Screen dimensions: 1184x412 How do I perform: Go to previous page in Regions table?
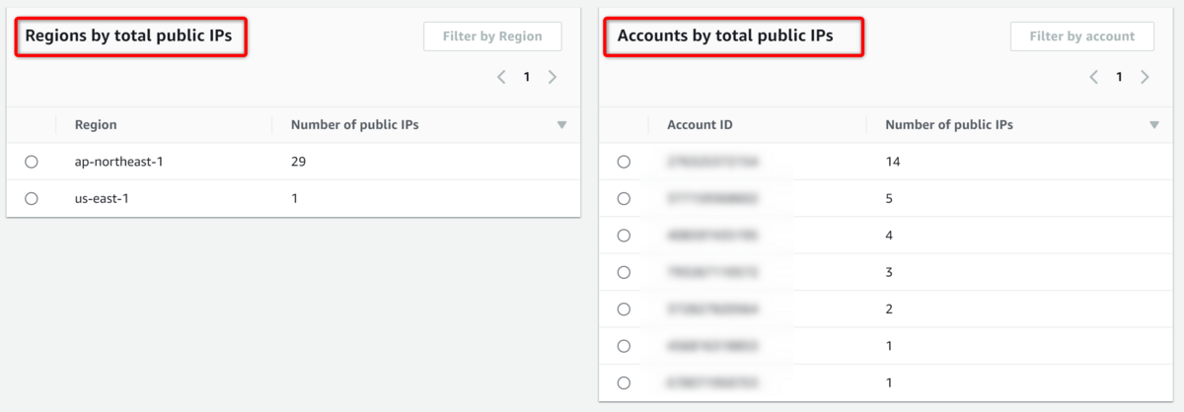click(x=501, y=77)
